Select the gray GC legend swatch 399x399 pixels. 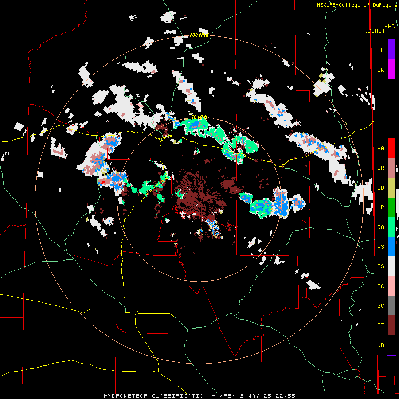click(x=391, y=305)
